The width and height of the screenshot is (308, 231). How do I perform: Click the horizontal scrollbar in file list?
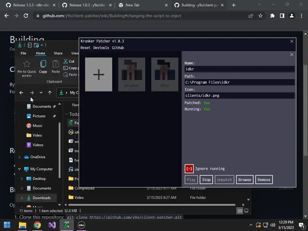[x=152, y=205]
